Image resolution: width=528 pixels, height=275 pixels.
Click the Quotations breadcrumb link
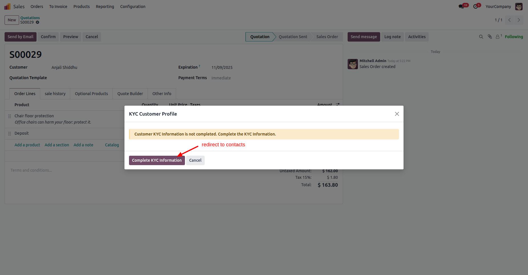pyautogui.click(x=30, y=18)
